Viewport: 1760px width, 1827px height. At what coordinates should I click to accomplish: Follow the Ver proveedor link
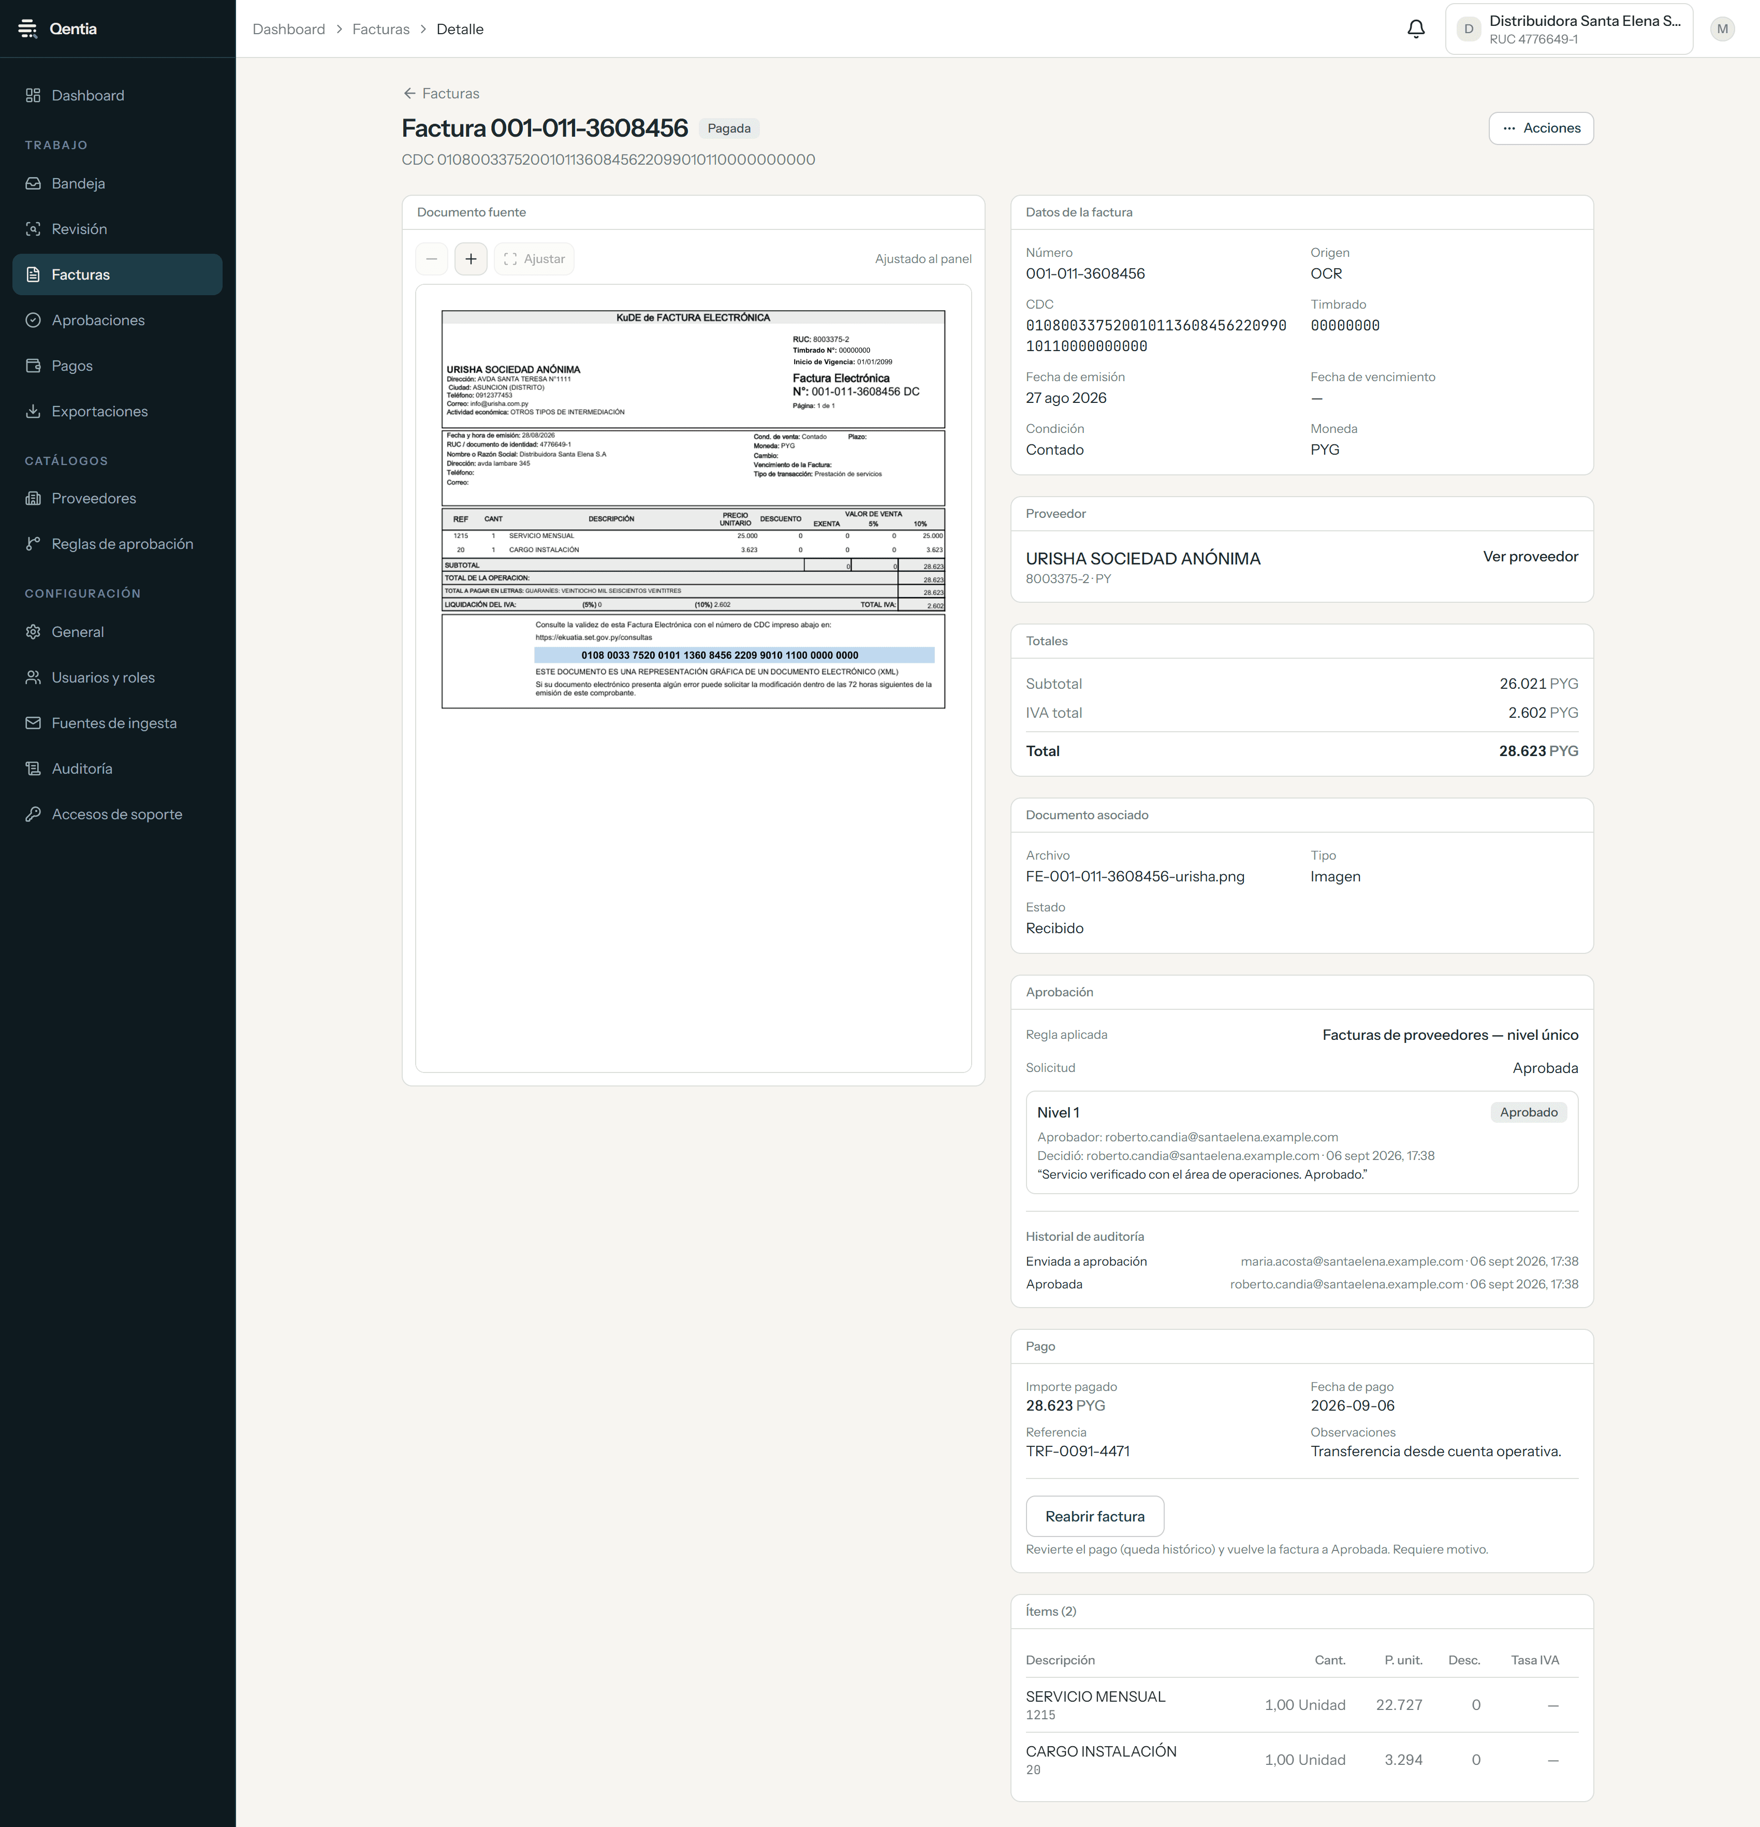pos(1531,557)
